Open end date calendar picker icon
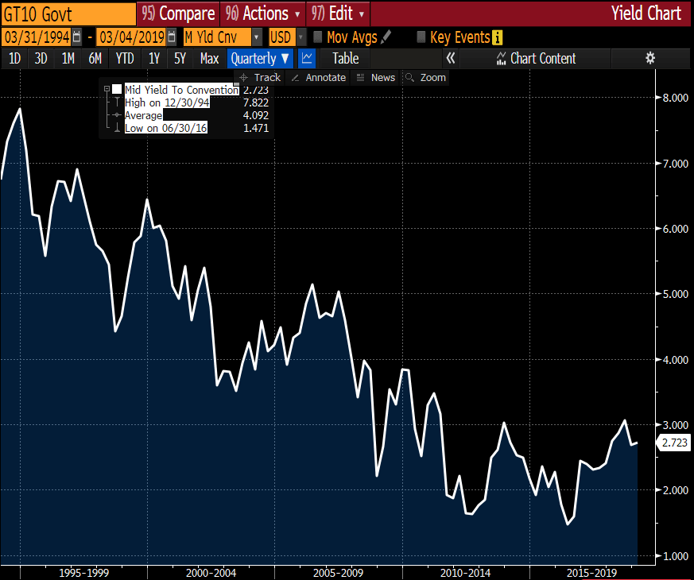This screenshot has height=580, width=694. [x=171, y=37]
